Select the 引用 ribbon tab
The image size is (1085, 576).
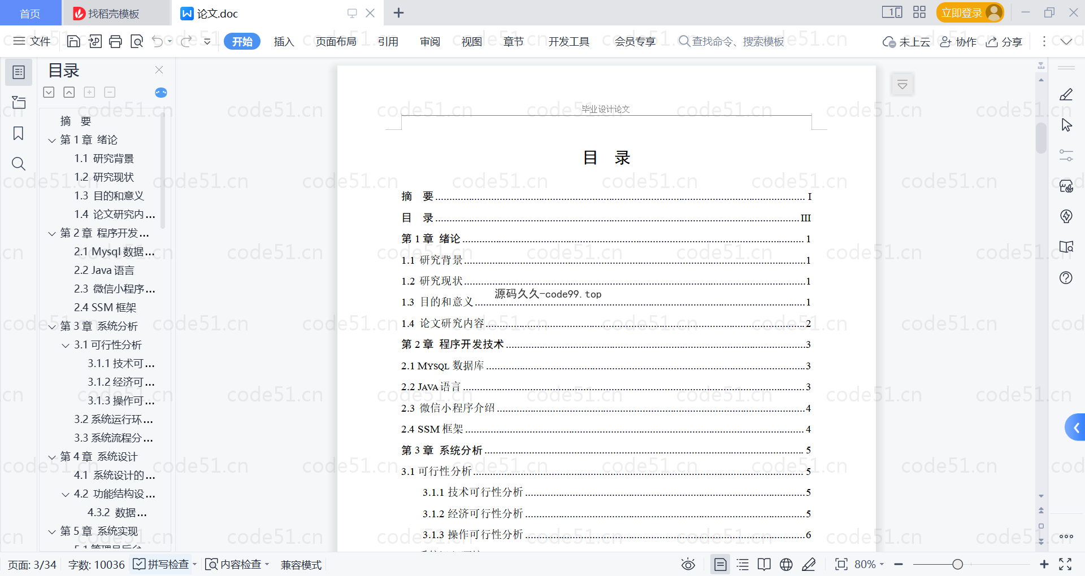[388, 41]
